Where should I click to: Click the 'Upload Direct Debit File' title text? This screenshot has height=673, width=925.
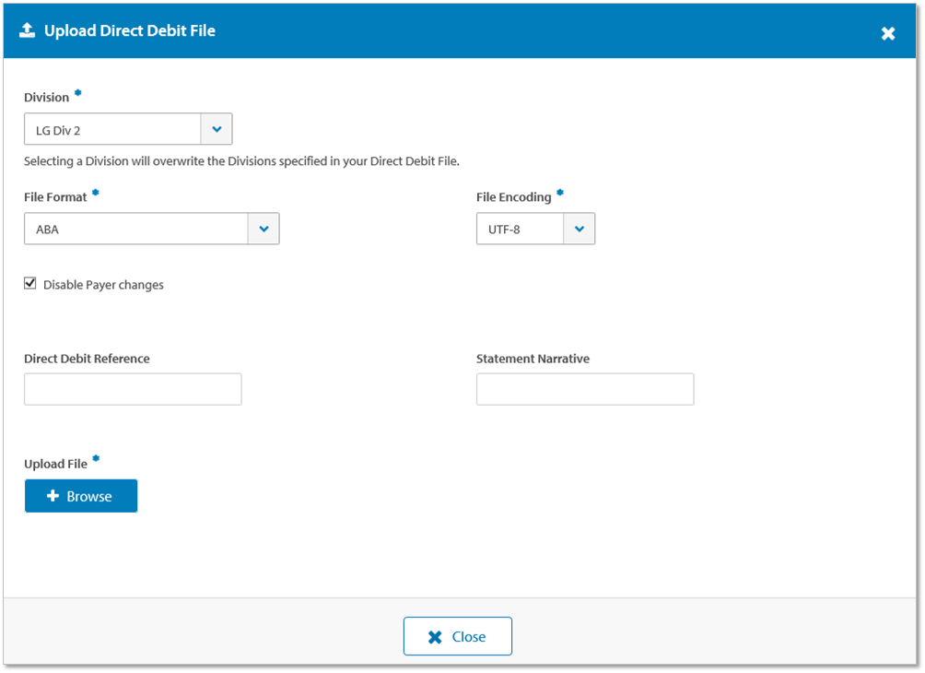(130, 31)
